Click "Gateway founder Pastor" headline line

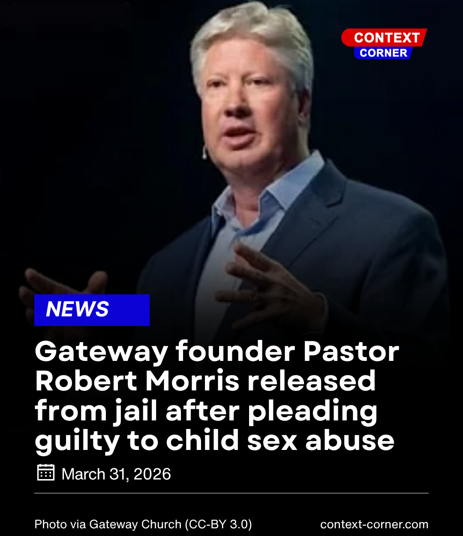[x=217, y=351]
